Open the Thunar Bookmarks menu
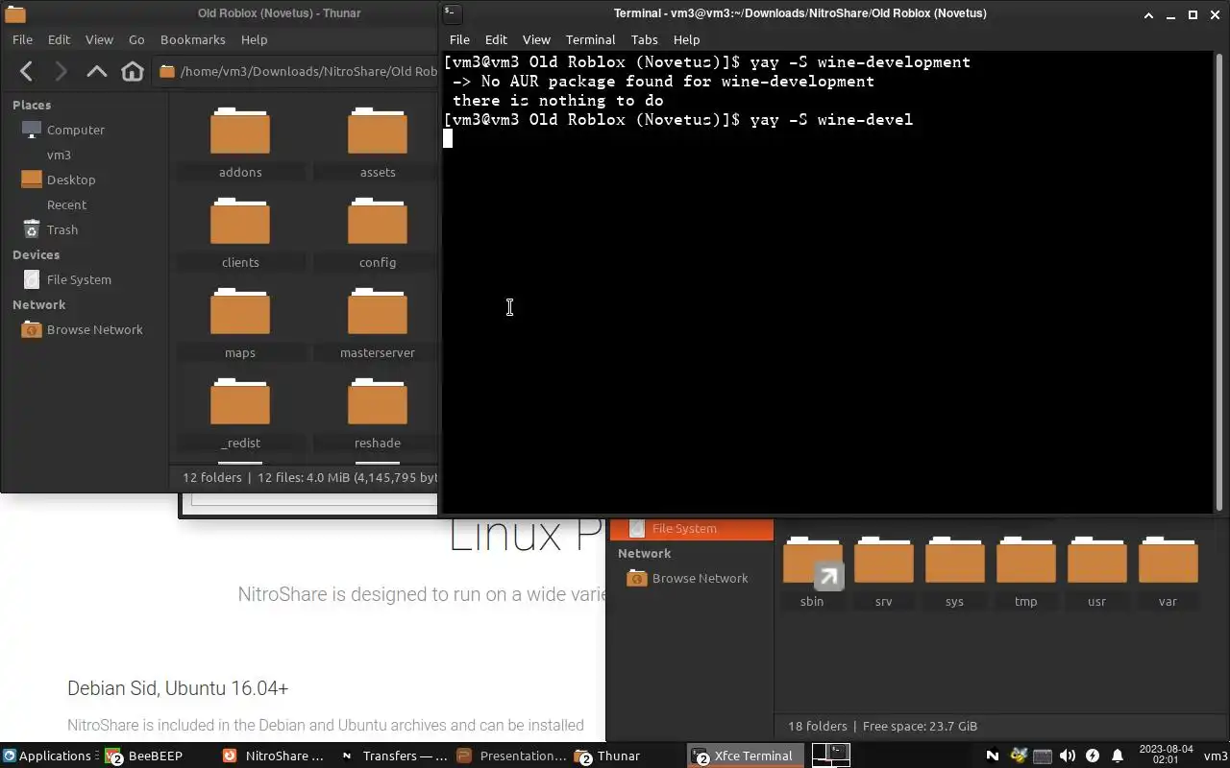1230x768 pixels. coord(192,39)
